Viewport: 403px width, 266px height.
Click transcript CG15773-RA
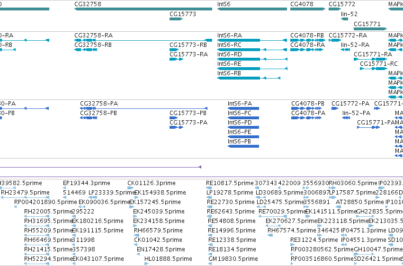click(x=188, y=54)
